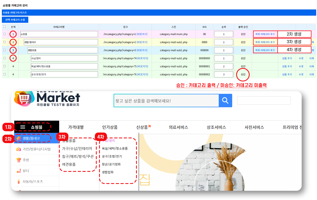317x200 pixels.
Task: Follow the 바로가기 link for category=1
Action: (x=142, y=34)
